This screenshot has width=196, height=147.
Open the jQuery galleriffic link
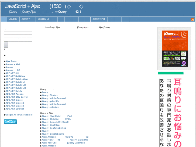[50, 101]
